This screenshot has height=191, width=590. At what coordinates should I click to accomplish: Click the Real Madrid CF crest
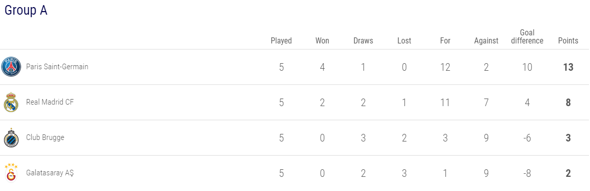[x=11, y=102]
